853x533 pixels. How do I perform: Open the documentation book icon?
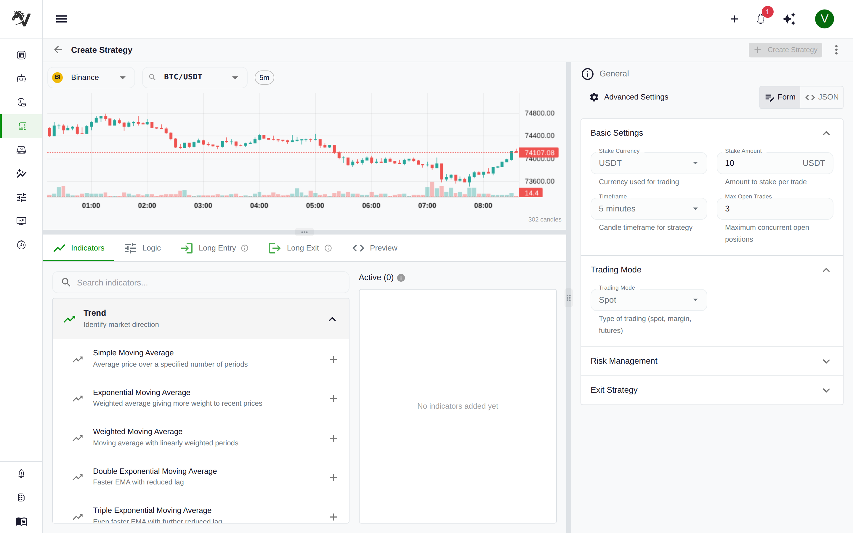(x=21, y=521)
